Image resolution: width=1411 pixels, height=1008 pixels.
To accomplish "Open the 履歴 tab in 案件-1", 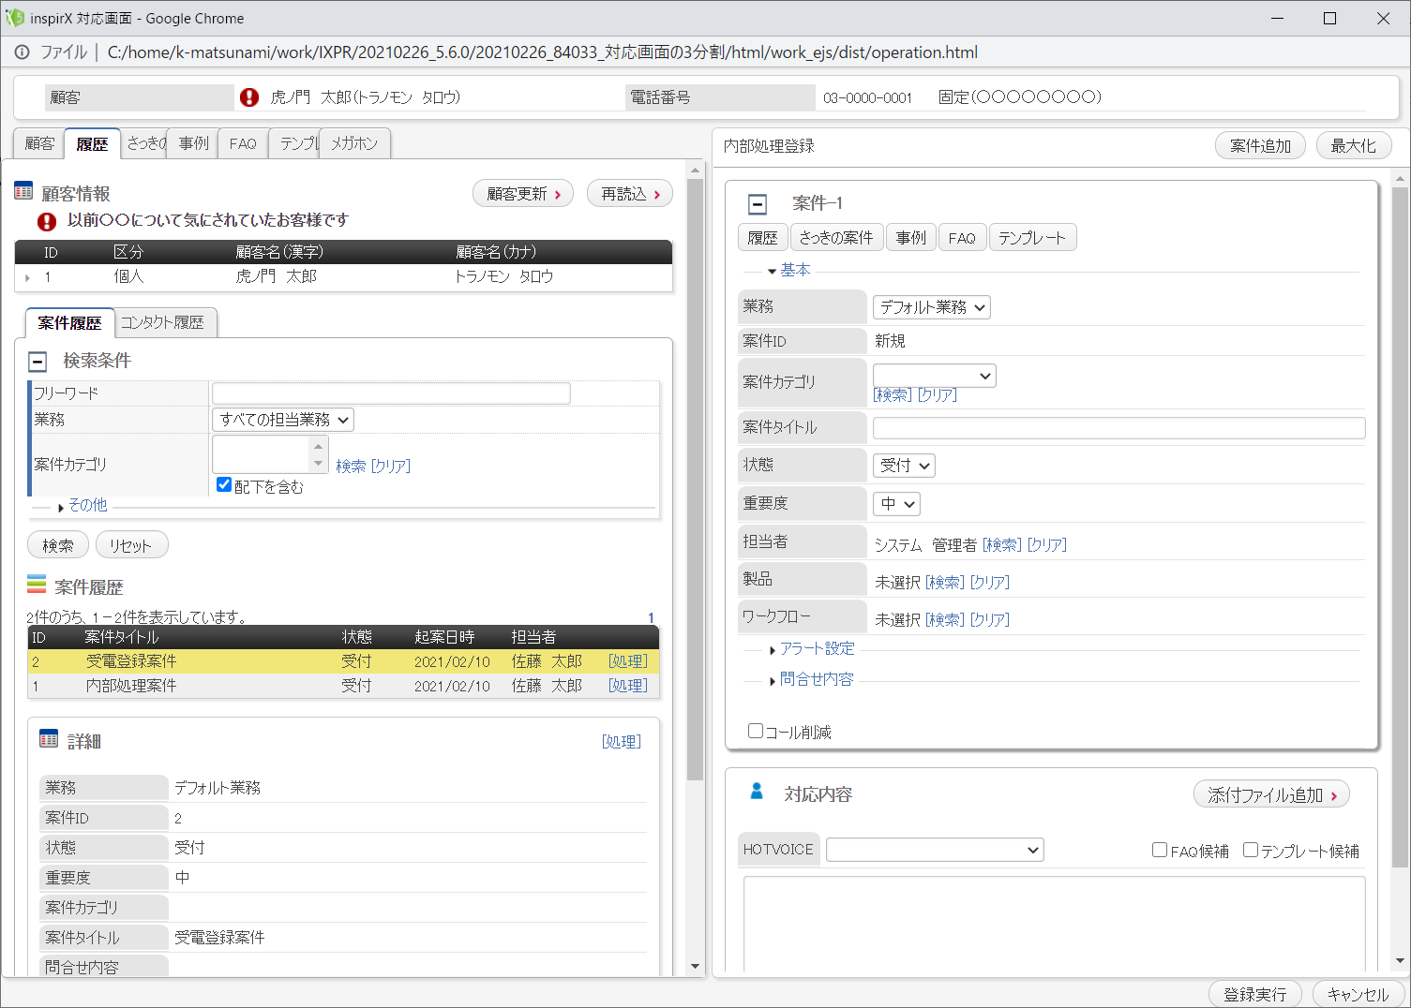I will 763,238.
